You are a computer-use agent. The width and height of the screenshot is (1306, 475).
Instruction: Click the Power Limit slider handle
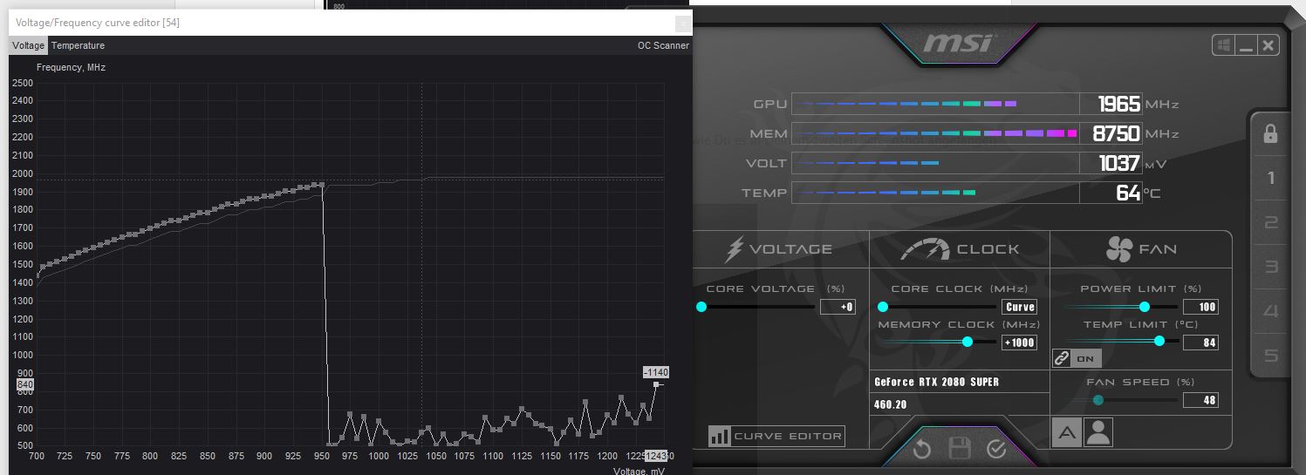[1145, 307]
